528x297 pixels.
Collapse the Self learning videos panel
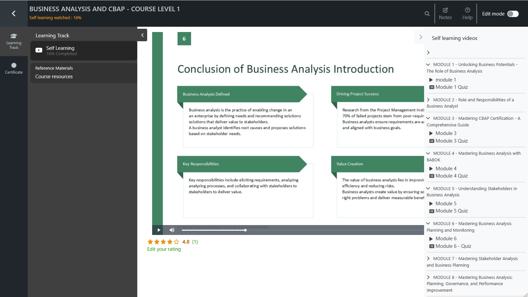point(420,37)
